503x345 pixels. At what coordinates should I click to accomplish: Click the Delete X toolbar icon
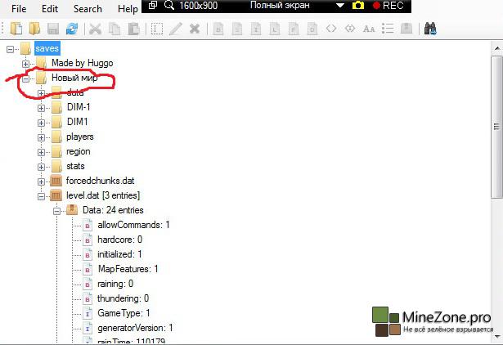195,29
